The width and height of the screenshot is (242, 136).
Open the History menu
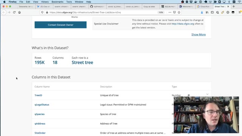tap(45, 2)
